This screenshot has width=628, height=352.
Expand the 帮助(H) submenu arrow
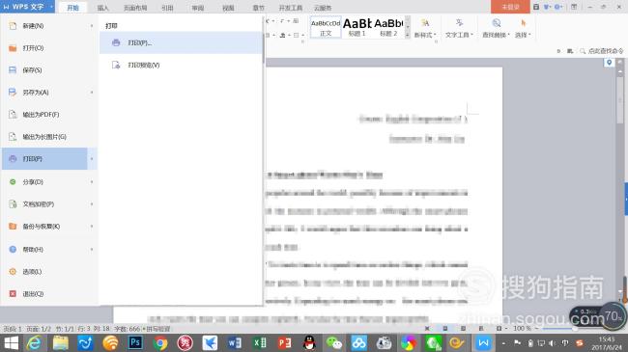point(92,249)
